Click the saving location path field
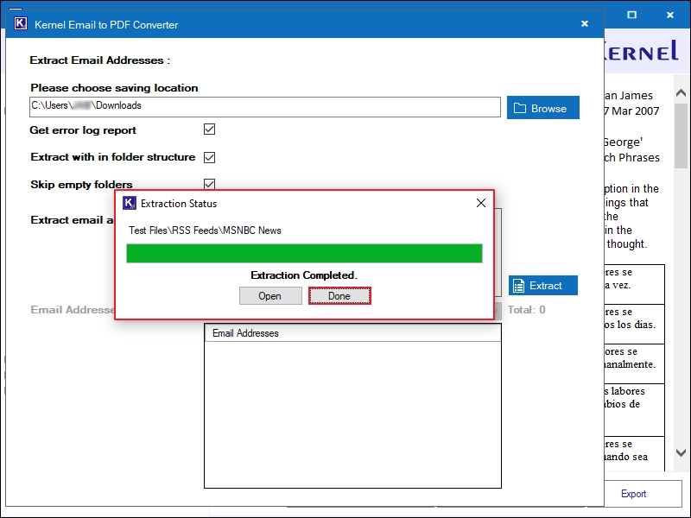 (x=265, y=106)
